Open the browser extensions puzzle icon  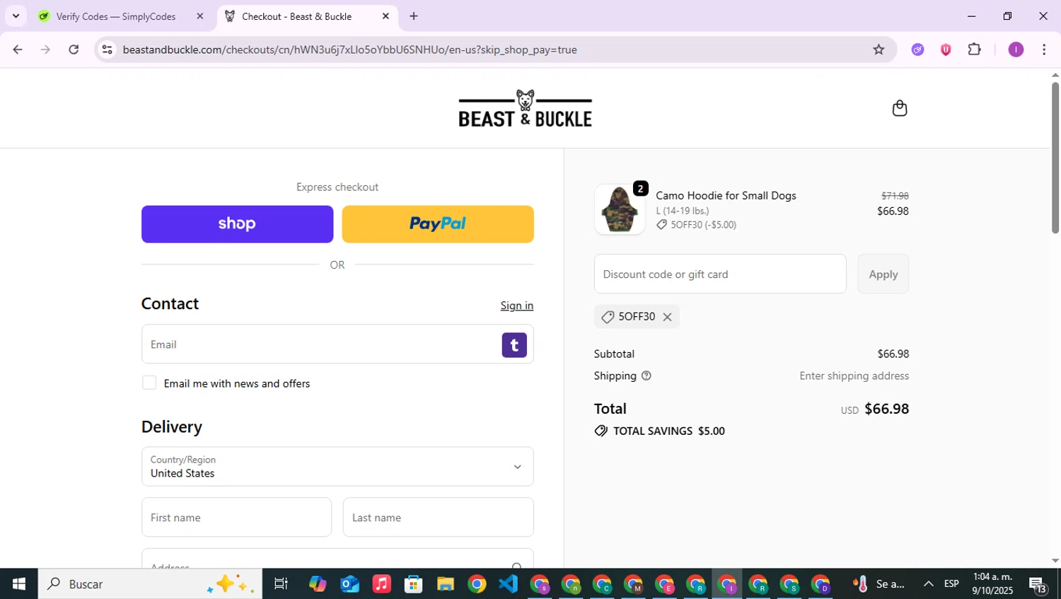975,50
